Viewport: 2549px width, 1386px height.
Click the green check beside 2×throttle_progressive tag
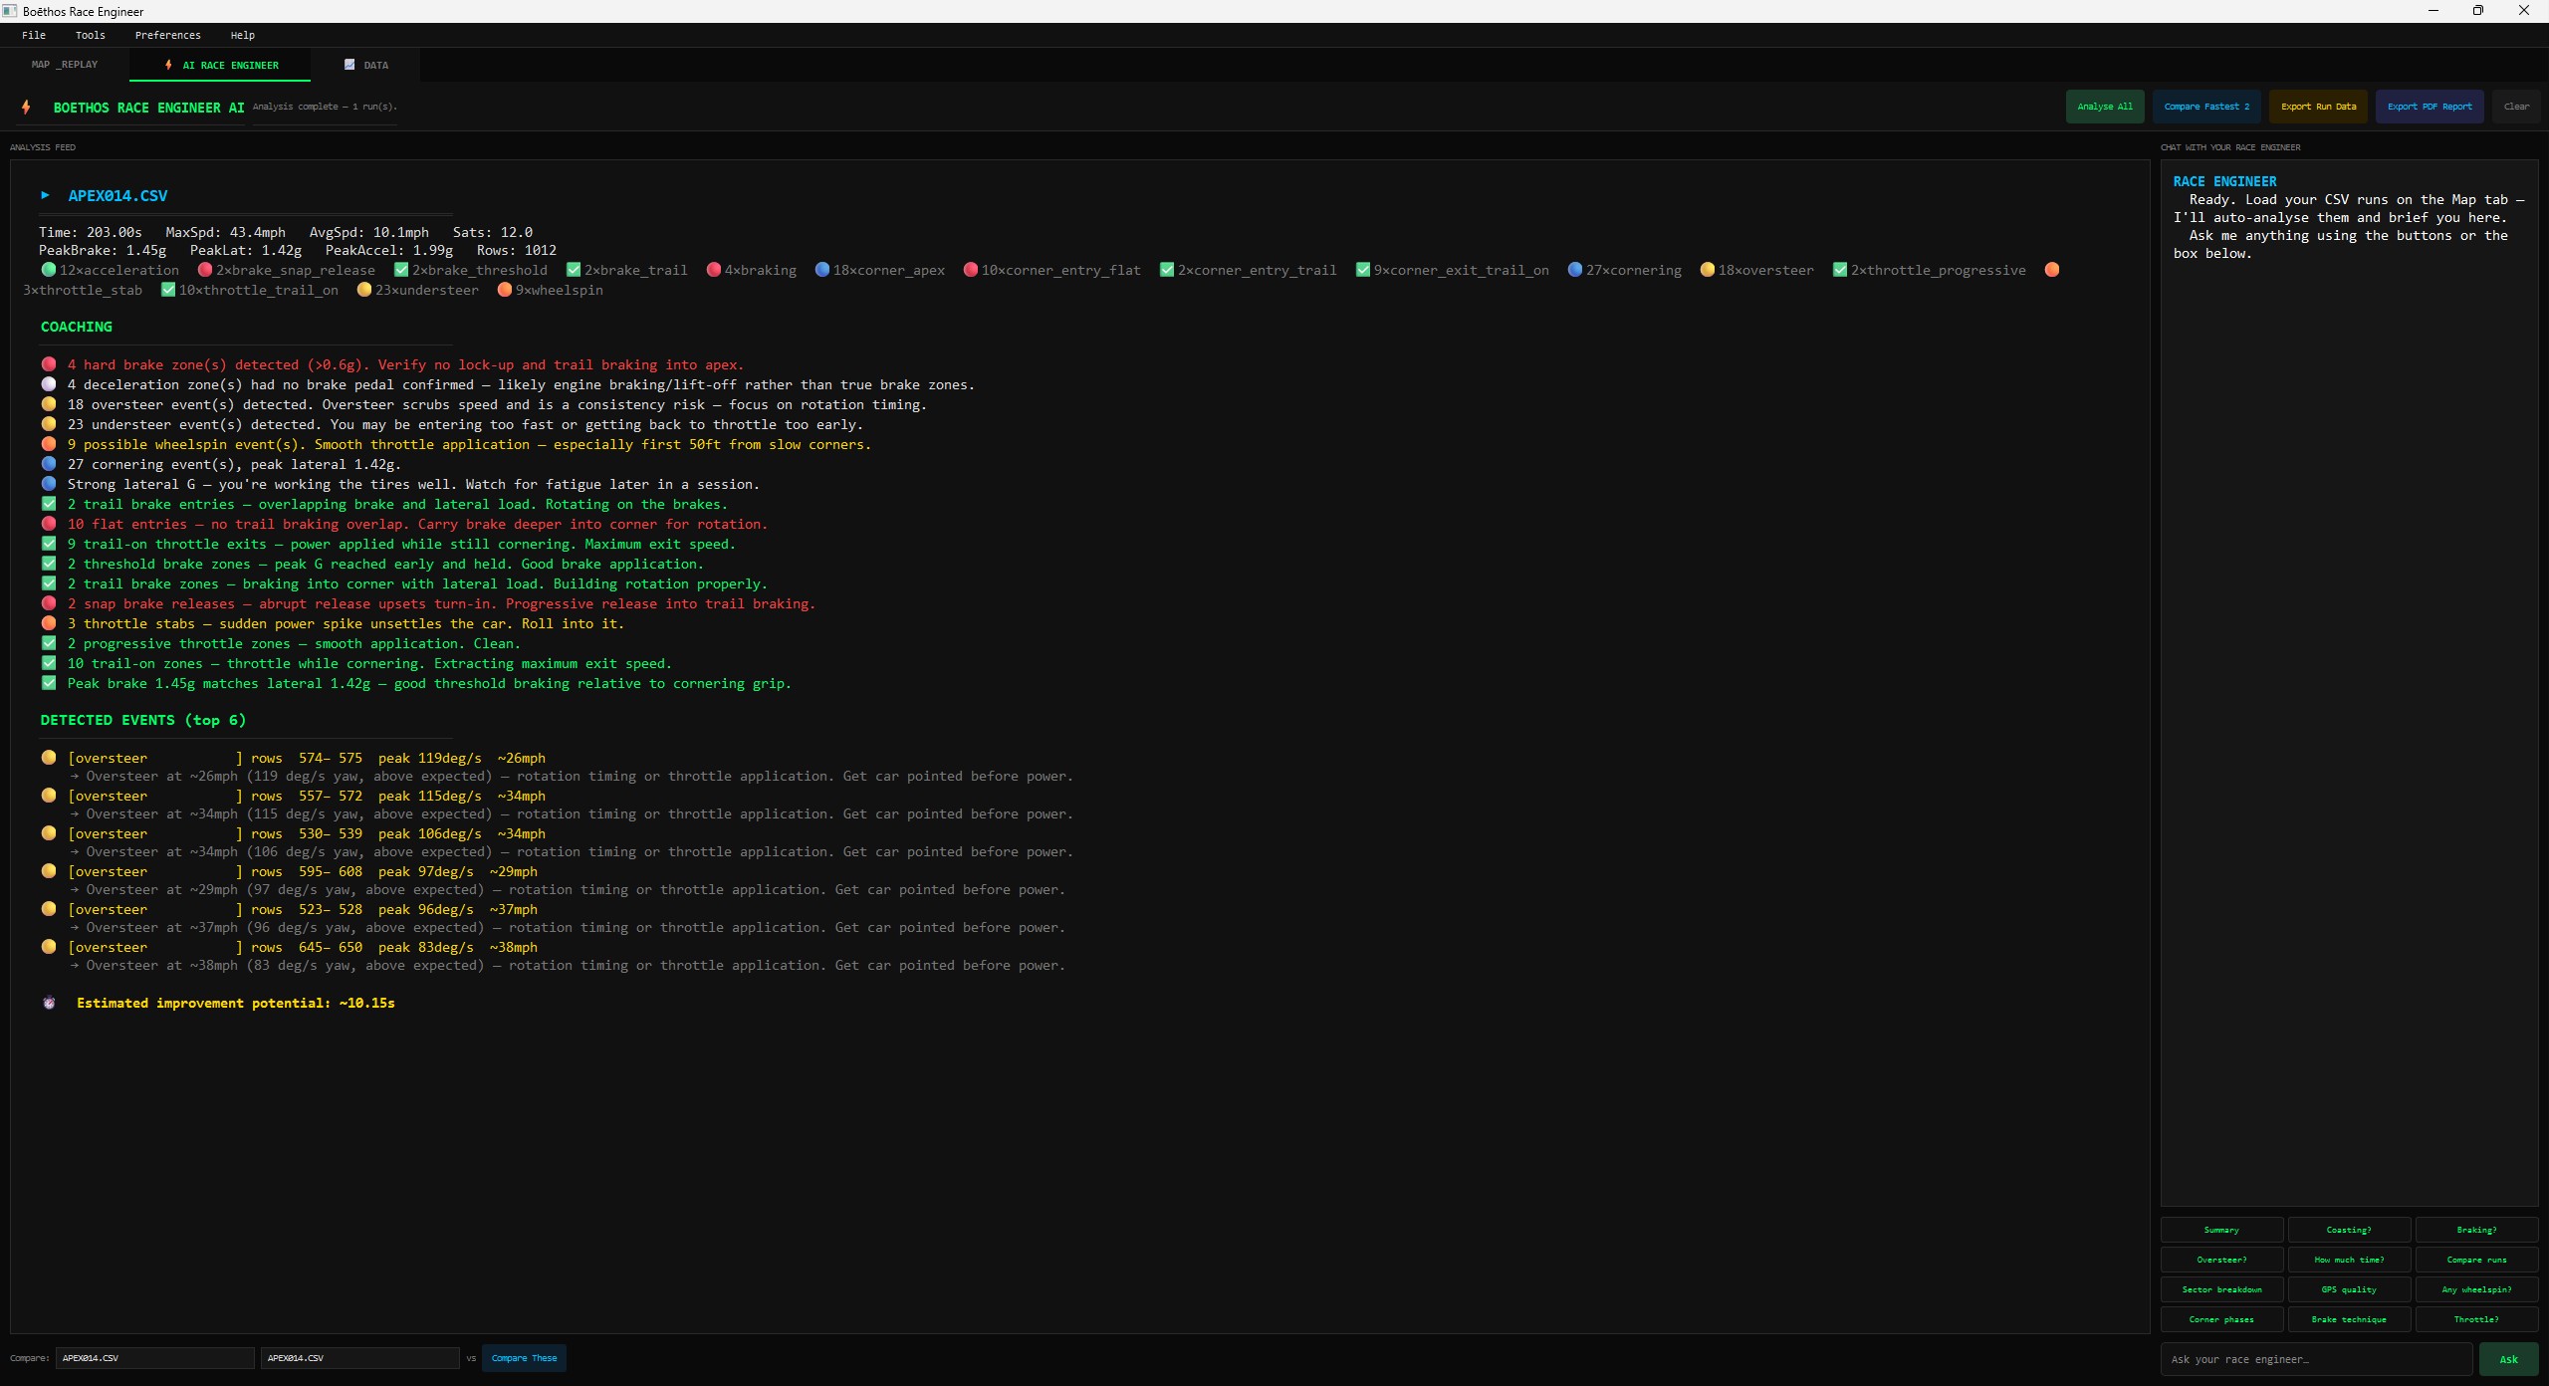(x=1840, y=270)
